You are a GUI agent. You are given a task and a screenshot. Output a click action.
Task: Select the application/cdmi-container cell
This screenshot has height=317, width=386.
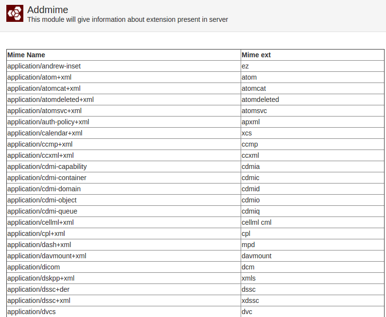pyautogui.click(x=123, y=178)
